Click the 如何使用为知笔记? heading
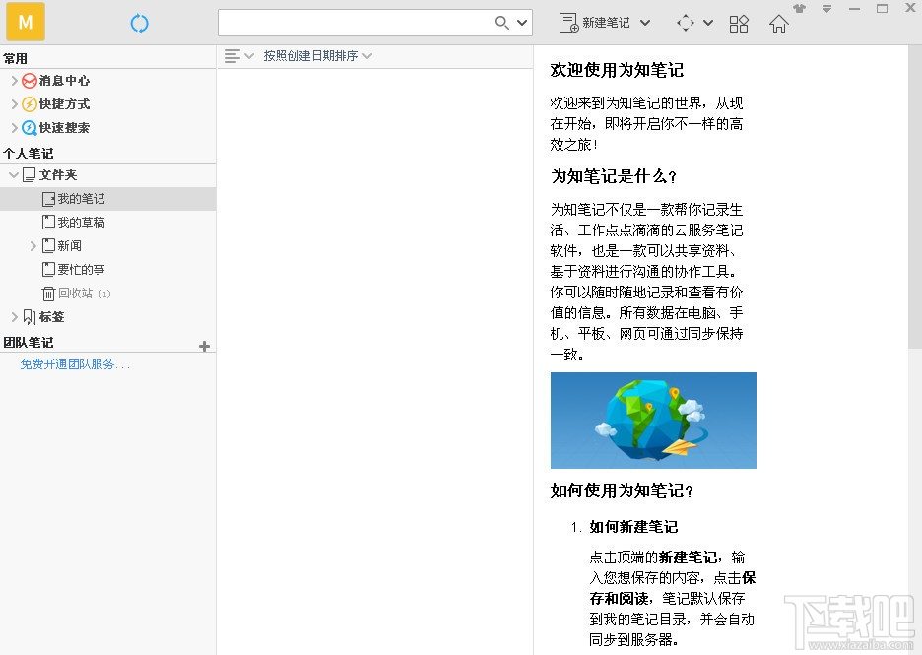 pos(623,491)
